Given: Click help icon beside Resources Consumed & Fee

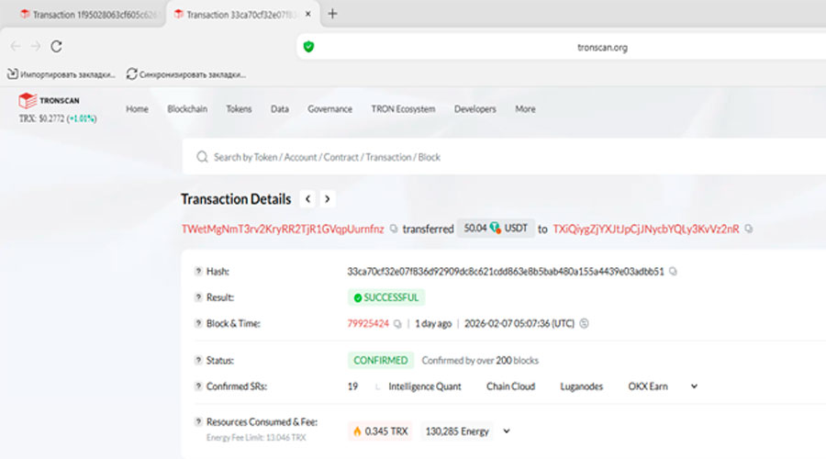Looking at the screenshot, I should tap(198, 421).
